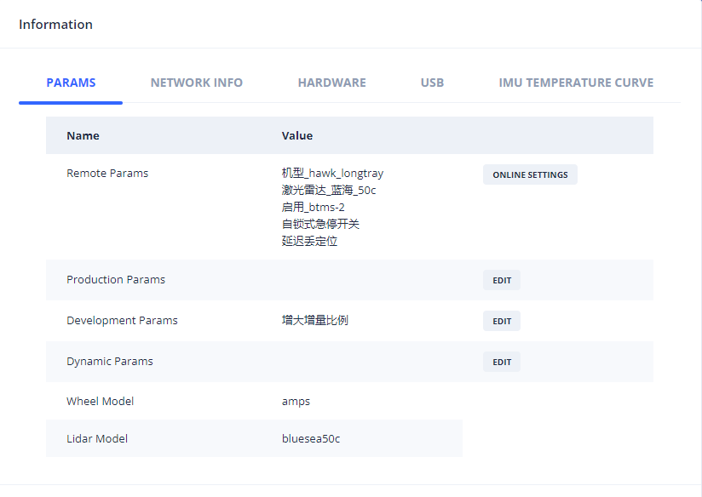The height and width of the screenshot is (497, 702).
Task: Click the Name column header
Action: [x=83, y=135]
